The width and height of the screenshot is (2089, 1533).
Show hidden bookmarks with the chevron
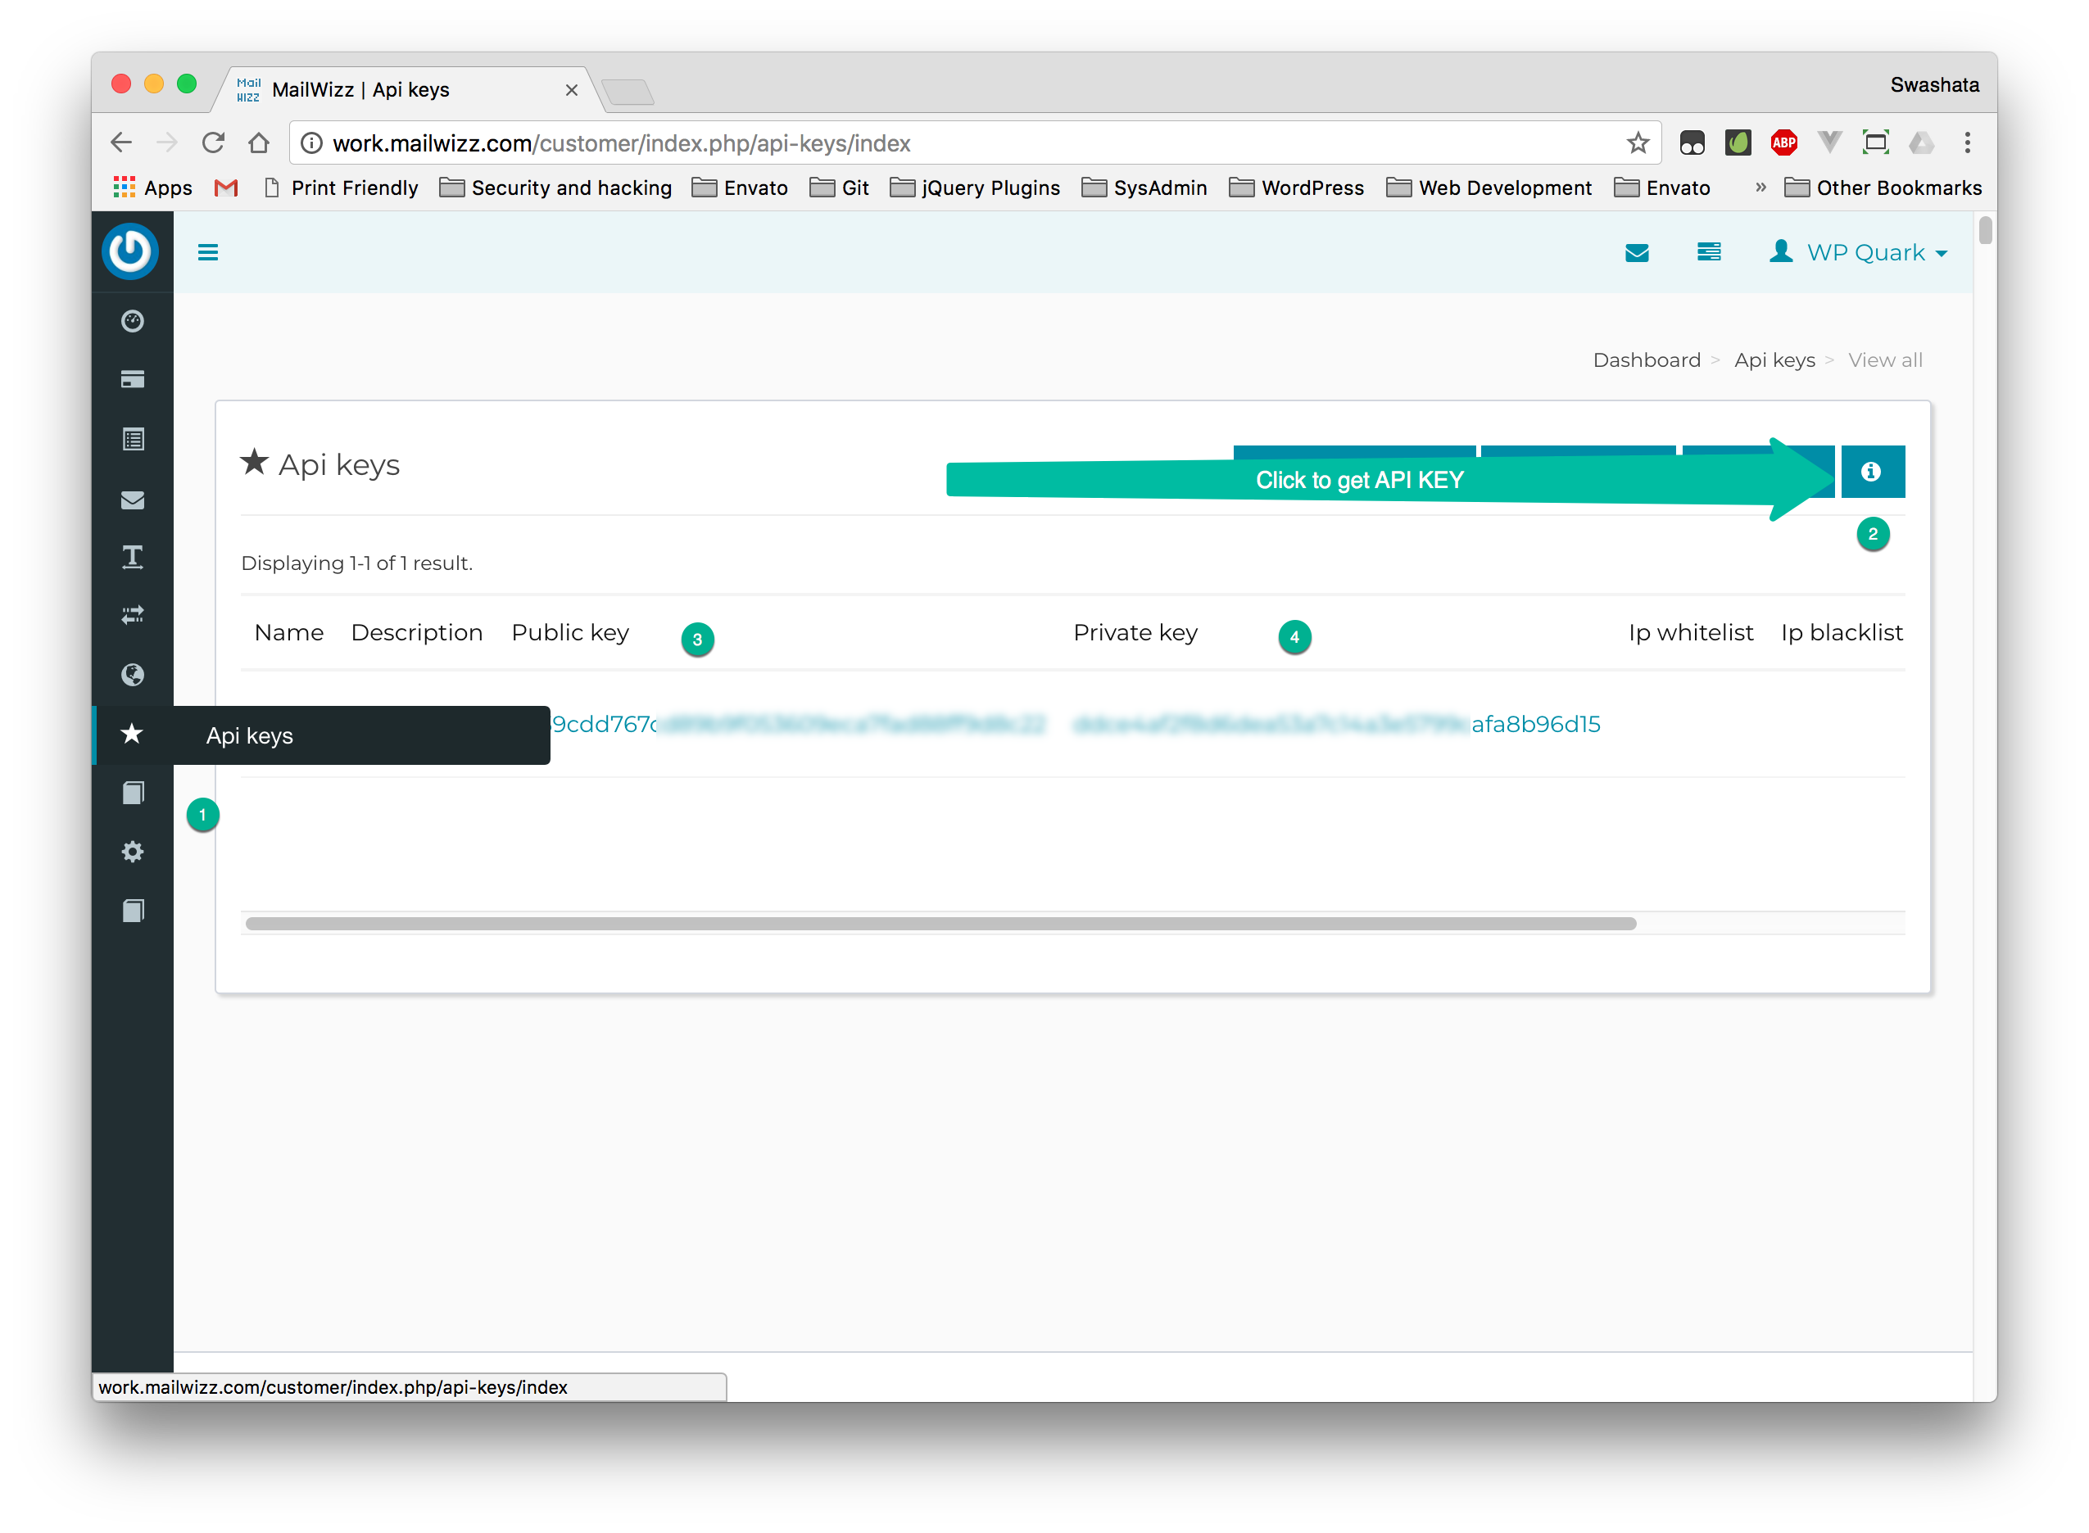[1760, 188]
